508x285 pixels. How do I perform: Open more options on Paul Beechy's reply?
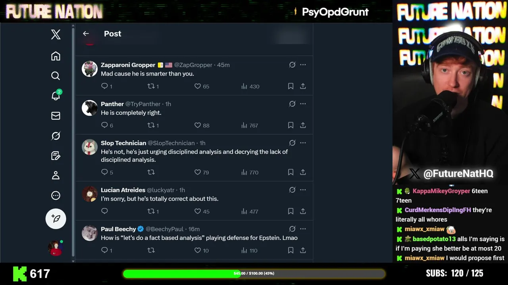[x=303, y=229]
